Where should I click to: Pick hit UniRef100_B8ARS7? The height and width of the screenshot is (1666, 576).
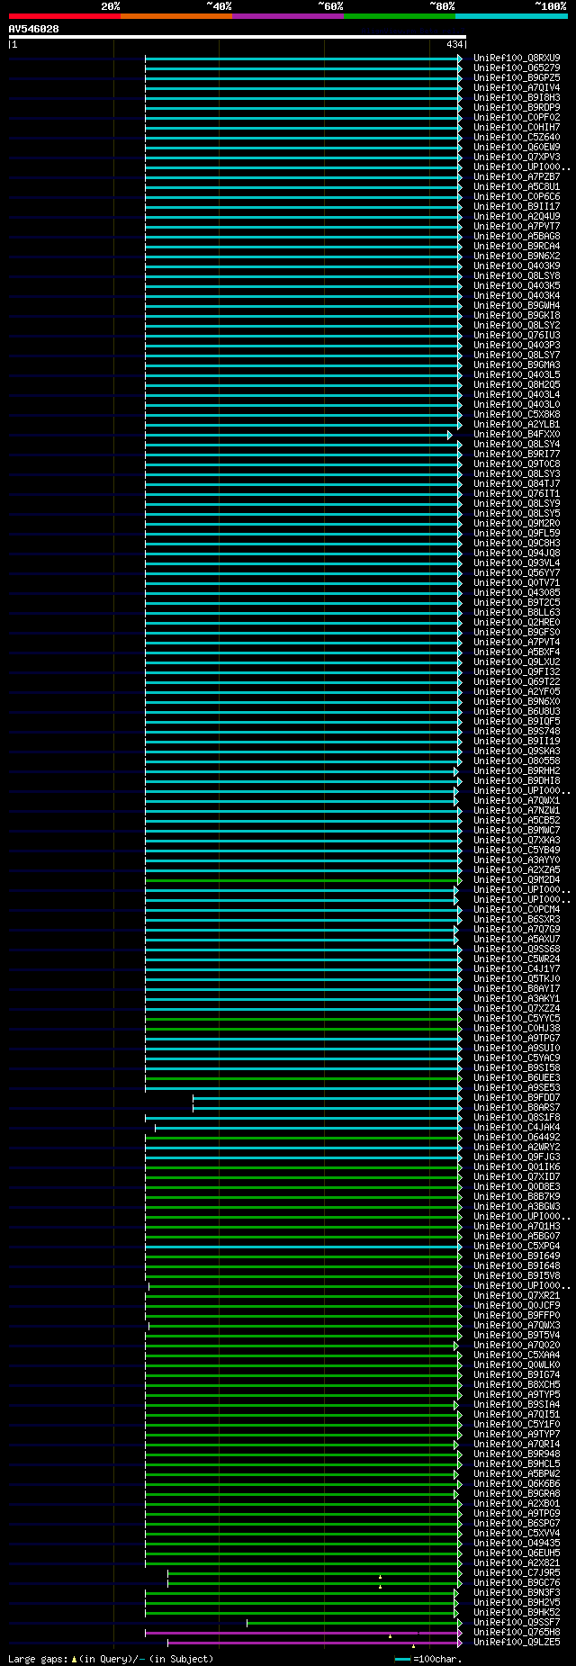coord(517,1107)
